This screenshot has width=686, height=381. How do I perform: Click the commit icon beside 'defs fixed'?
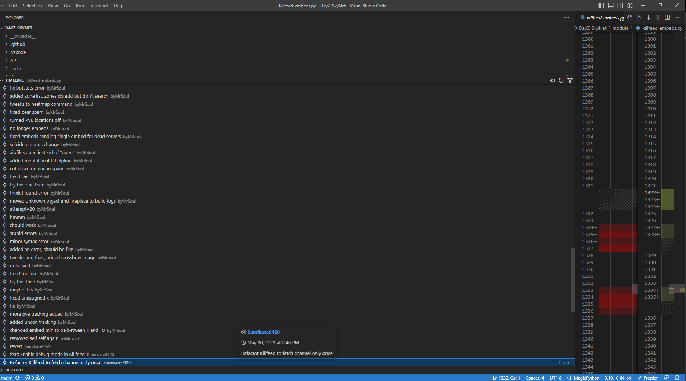point(5,266)
